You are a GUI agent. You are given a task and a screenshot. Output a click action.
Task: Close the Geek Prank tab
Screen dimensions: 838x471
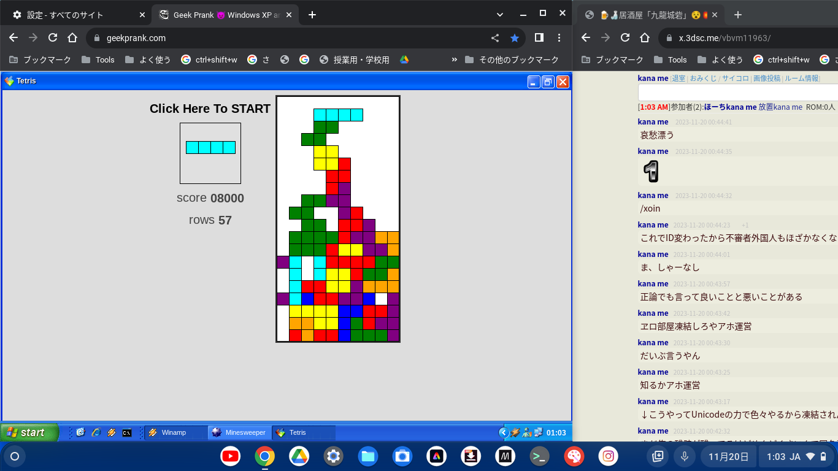tap(289, 15)
